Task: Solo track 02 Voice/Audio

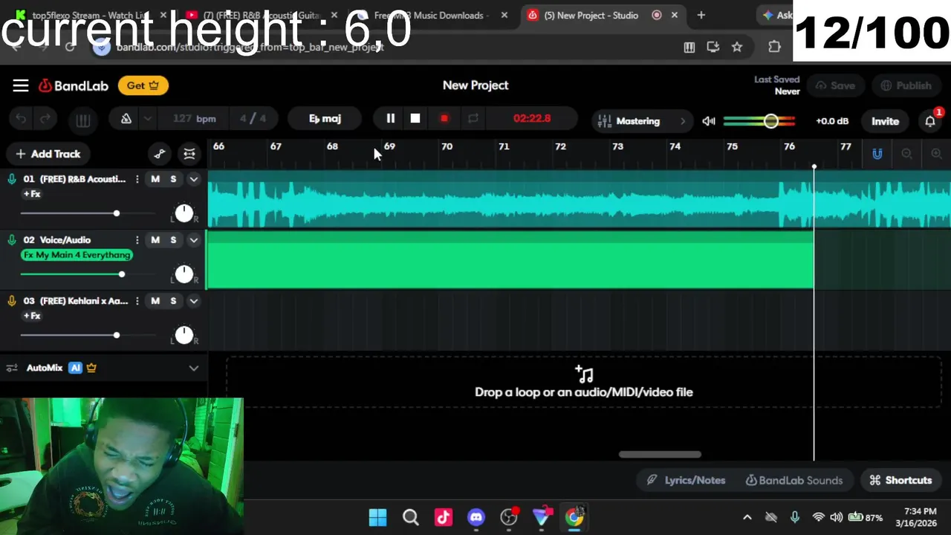Action: 173,240
